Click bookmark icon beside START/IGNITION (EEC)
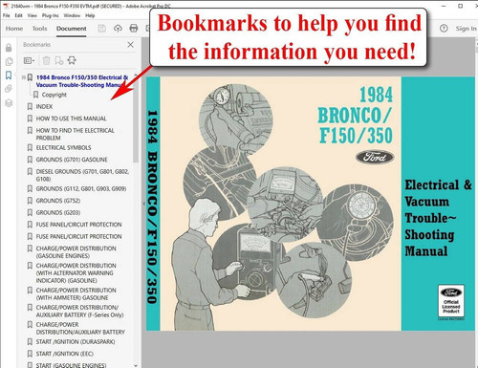478x368 pixels. click(30, 354)
